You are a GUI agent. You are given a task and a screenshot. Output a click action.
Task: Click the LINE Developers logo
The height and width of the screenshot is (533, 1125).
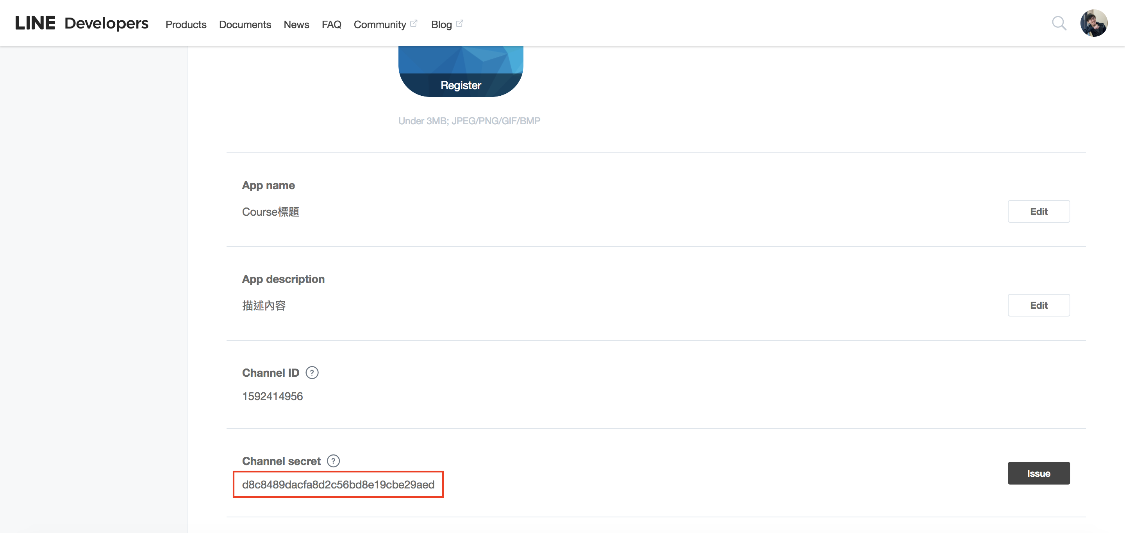pyautogui.click(x=82, y=23)
